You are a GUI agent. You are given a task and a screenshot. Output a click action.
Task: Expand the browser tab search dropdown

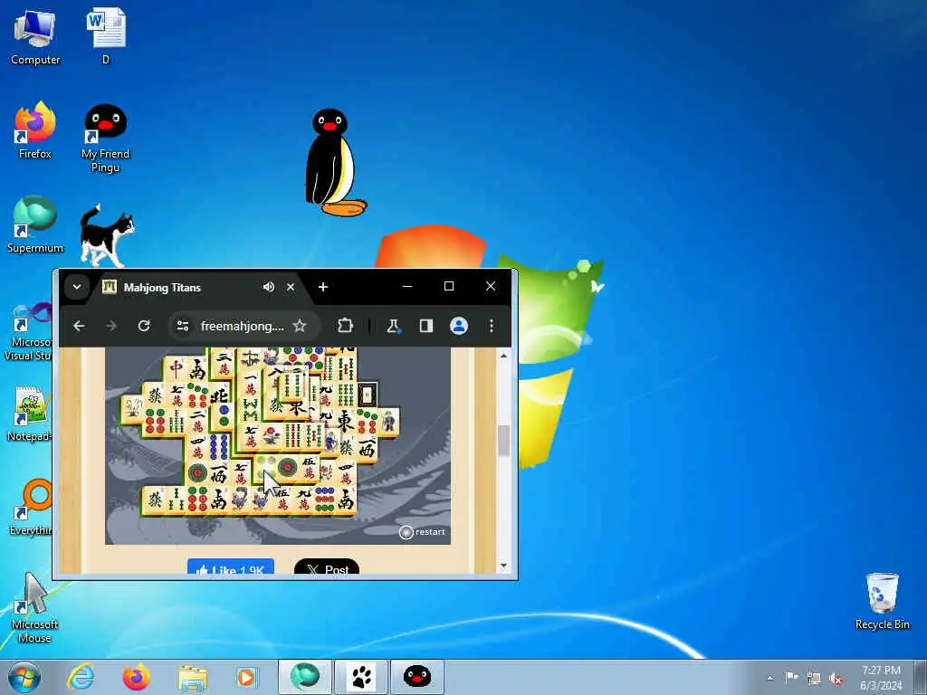(77, 287)
